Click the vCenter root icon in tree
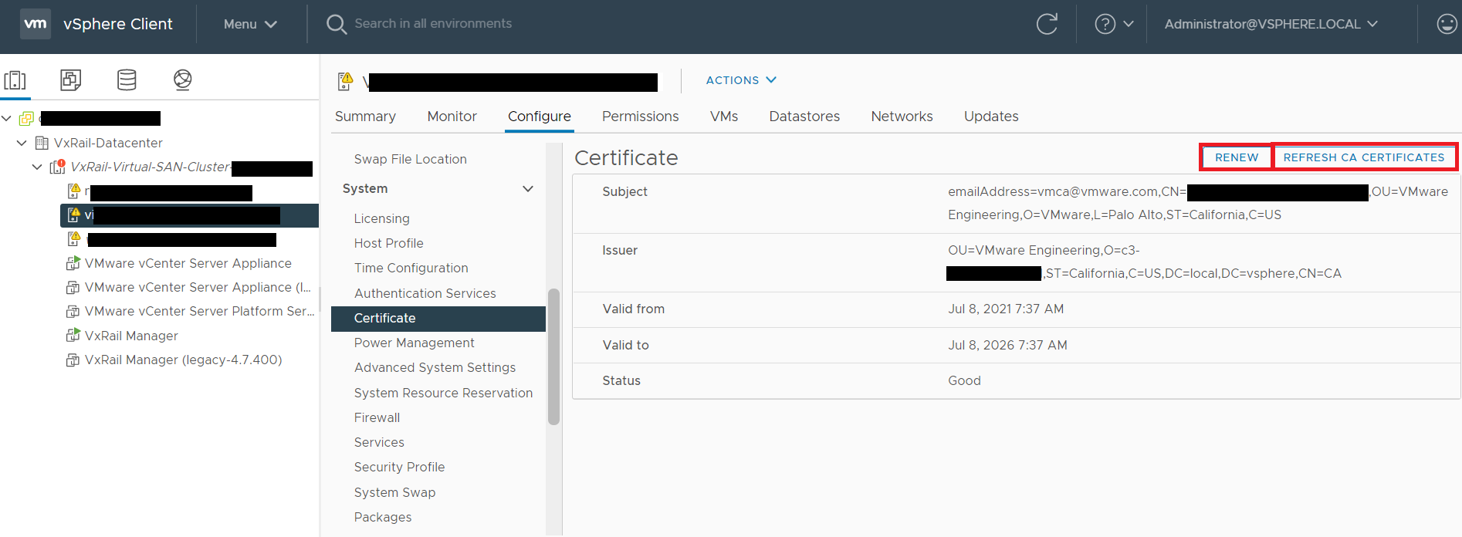The image size is (1462, 537). click(x=26, y=118)
